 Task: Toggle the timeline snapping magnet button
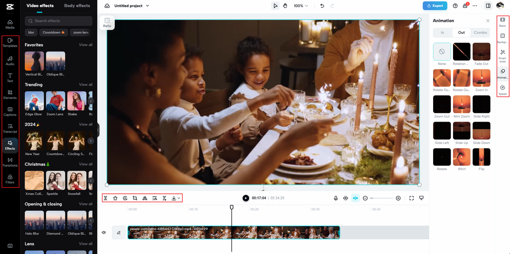tap(345, 198)
